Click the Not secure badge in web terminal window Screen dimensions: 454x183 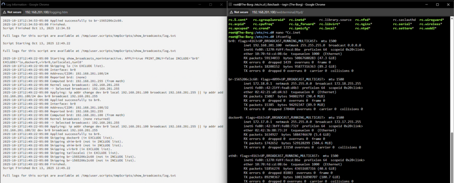[239, 12]
